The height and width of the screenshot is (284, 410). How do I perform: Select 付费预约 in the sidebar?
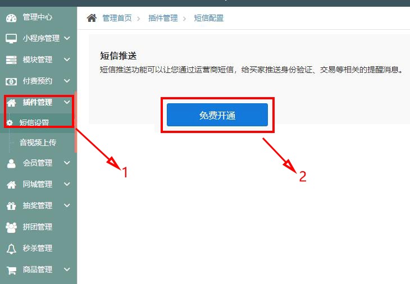tap(38, 81)
